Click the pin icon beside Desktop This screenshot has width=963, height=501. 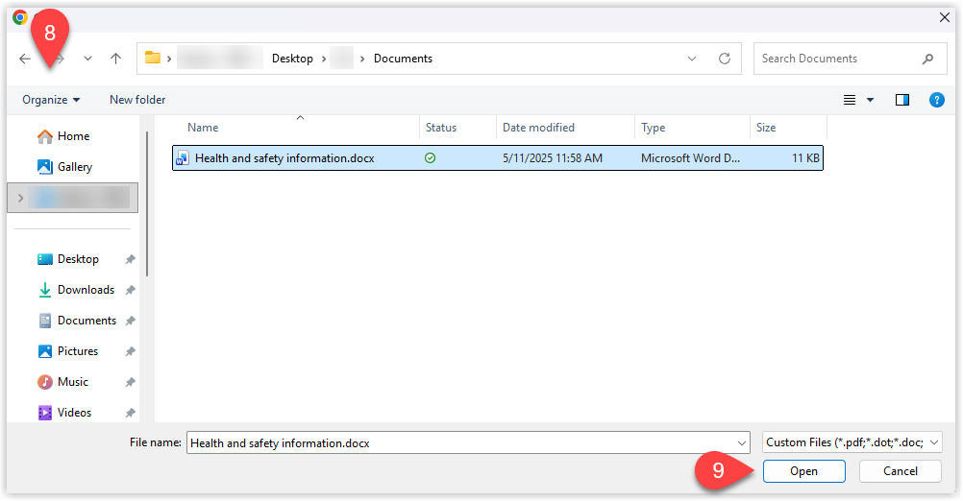[130, 259]
